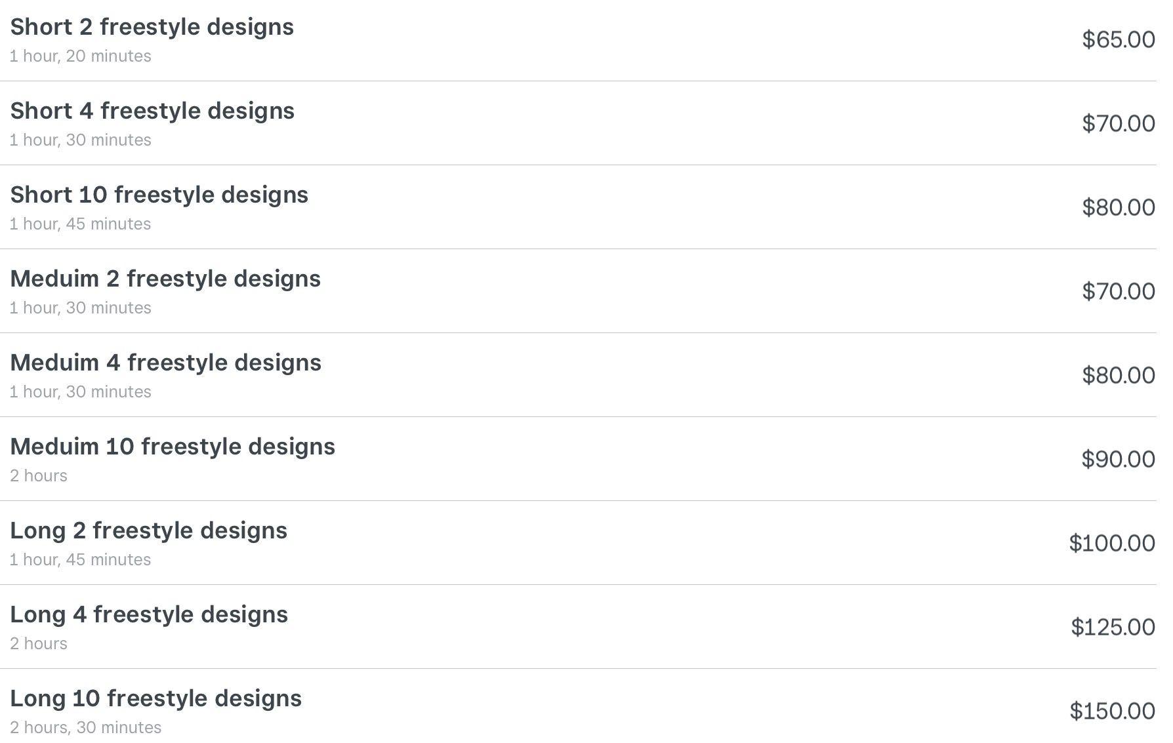Click the 1 hour, 20 minutes duration
Image resolution: width=1173 pixels, height=743 pixels.
point(80,56)
